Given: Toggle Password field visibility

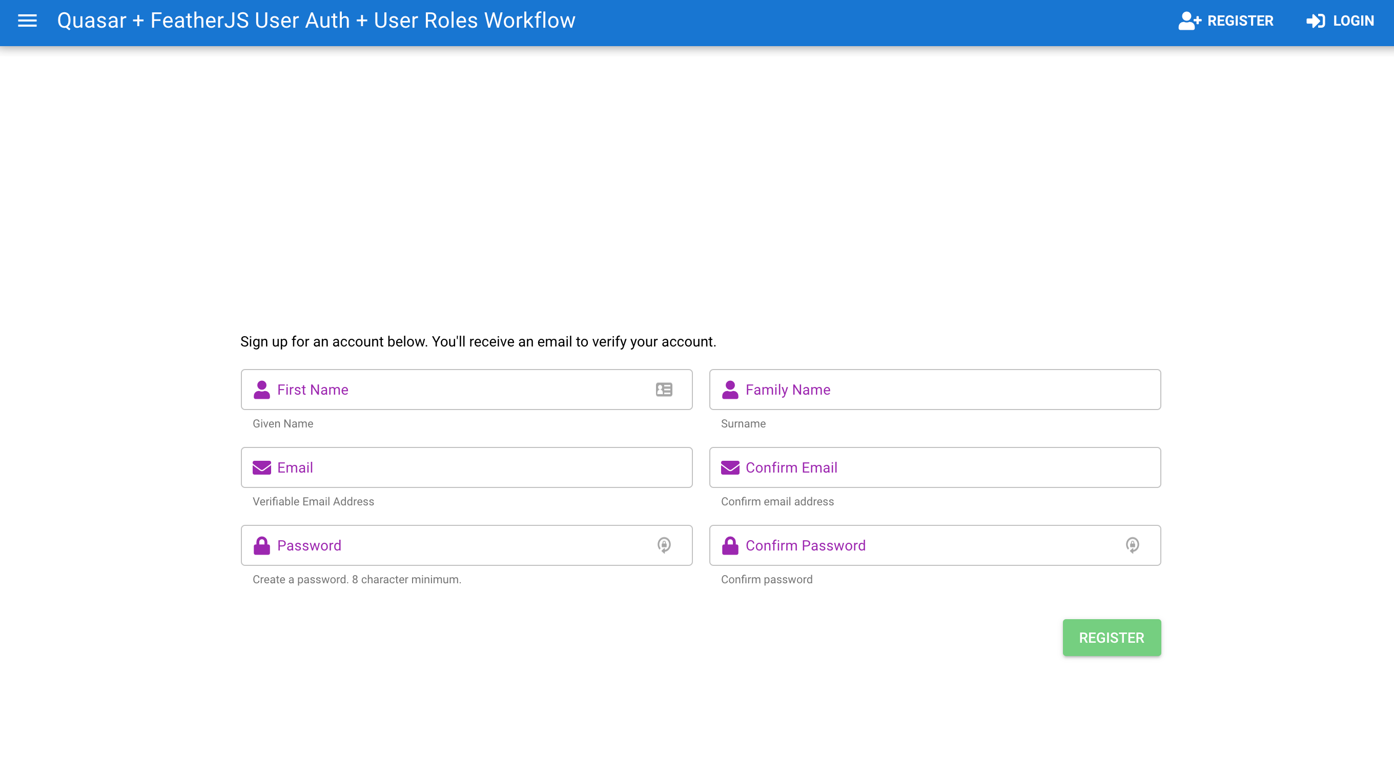Looking at the screenshot, I should pos(664,545).
